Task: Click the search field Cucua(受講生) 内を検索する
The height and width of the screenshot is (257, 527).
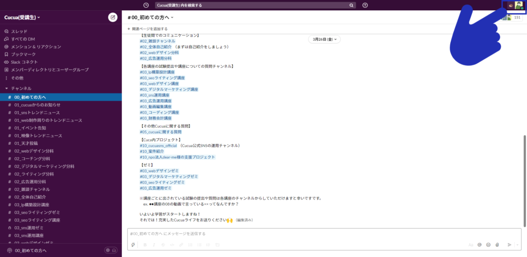Action: point(255,5)
